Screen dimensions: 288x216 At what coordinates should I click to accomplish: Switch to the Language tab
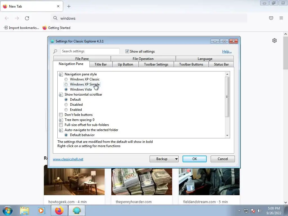coord(205,58)
